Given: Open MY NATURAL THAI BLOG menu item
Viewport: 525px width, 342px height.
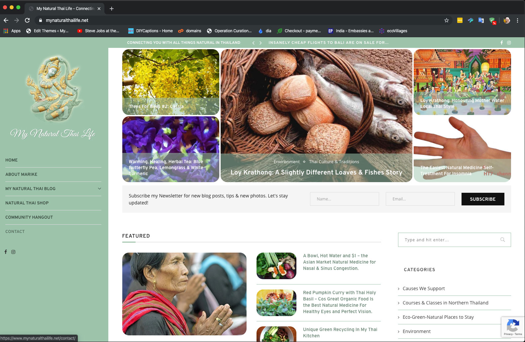Looking at the screenshot, I should click(31, 189).
